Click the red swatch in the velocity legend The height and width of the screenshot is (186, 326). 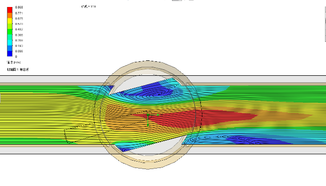tap(9, 10)
